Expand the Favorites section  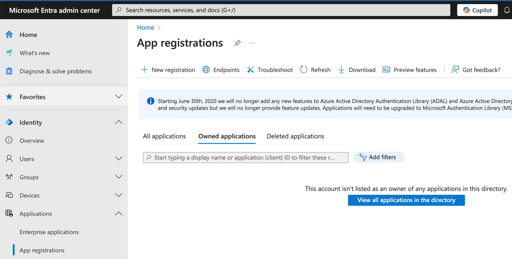(x=118, y=96)
